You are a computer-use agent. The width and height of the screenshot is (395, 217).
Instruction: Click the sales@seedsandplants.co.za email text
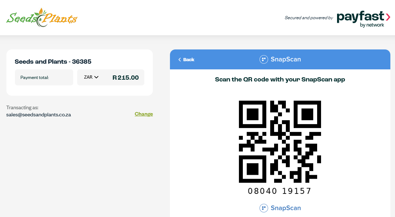pyautogui.click(x=38, y=115)
